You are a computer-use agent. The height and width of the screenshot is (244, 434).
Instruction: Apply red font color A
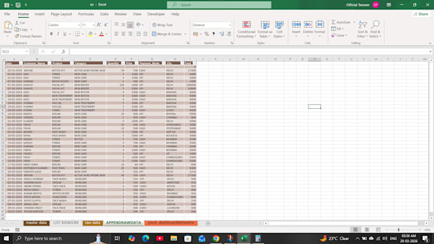click(x=101, y=34)
